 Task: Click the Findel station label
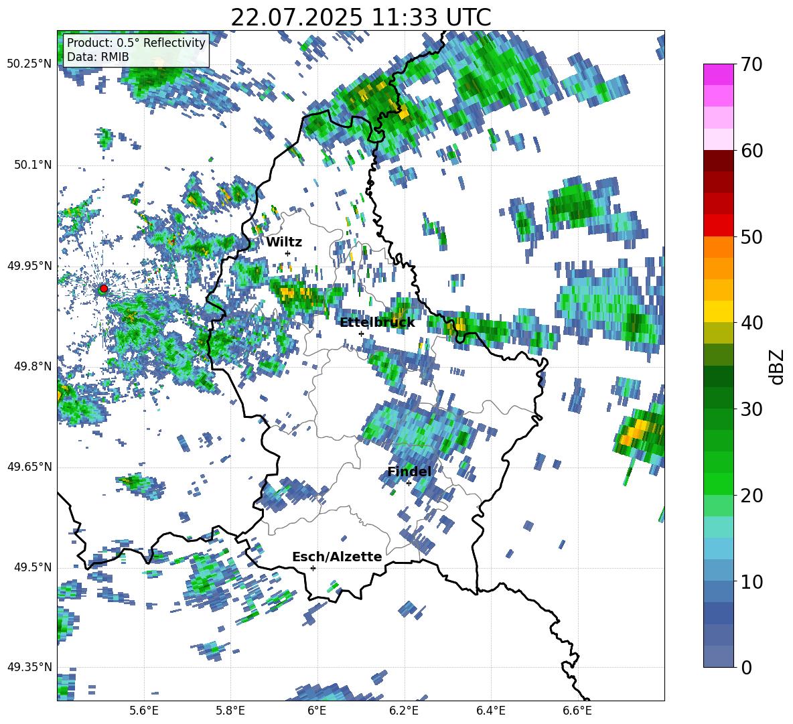(409, 472)
